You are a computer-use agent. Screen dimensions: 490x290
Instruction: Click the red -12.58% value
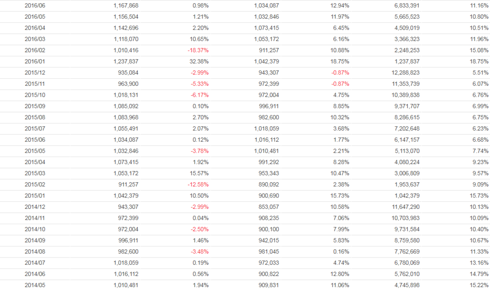[x=198, y=185]
